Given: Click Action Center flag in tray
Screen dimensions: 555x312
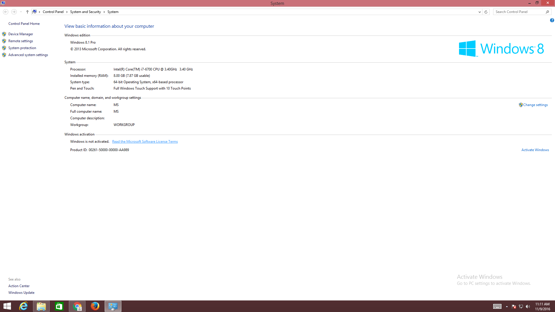Looking at the screenshot, I should [x=514, y=307].
